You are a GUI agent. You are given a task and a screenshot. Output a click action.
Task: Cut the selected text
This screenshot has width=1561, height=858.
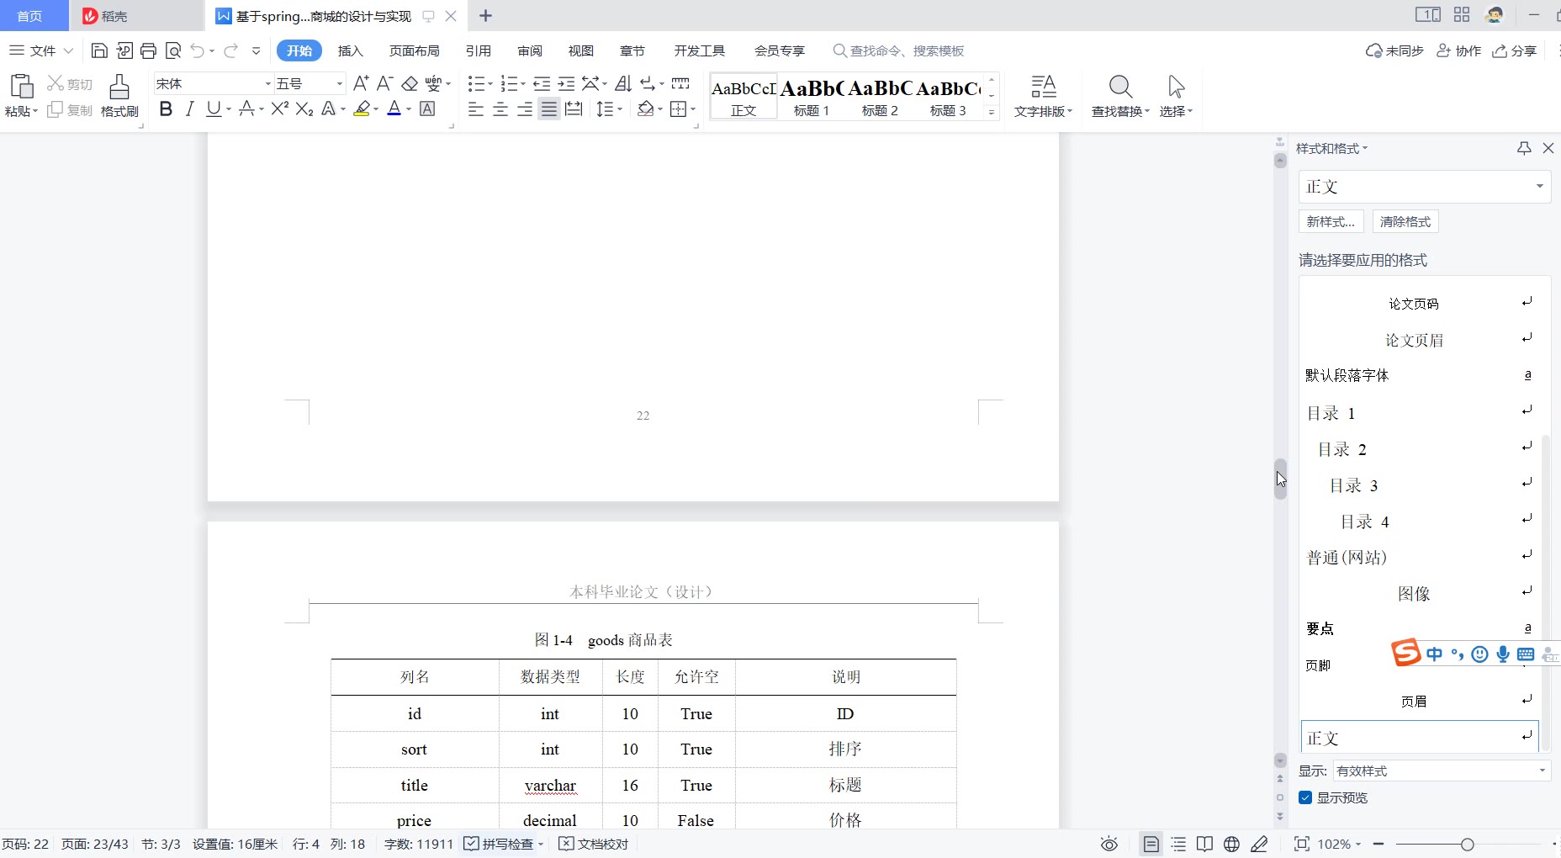pyautogui.click(x=70, y=84)
